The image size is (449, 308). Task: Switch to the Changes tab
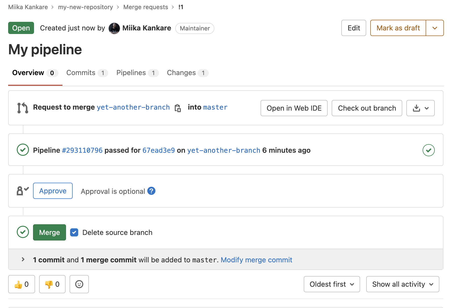click(187, 73)
